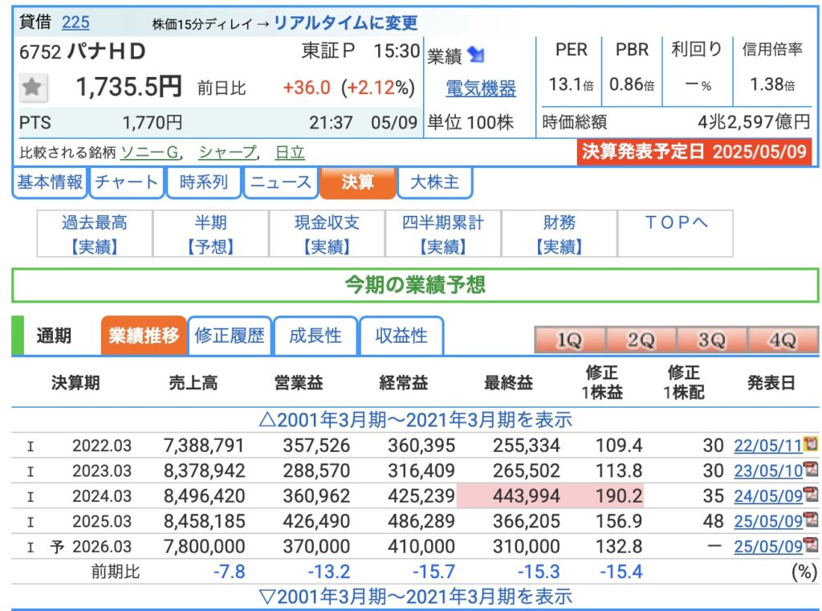This screenshot has height=611, width=822.
Task: Open compared stock 日立
Action: click(290, 153)
